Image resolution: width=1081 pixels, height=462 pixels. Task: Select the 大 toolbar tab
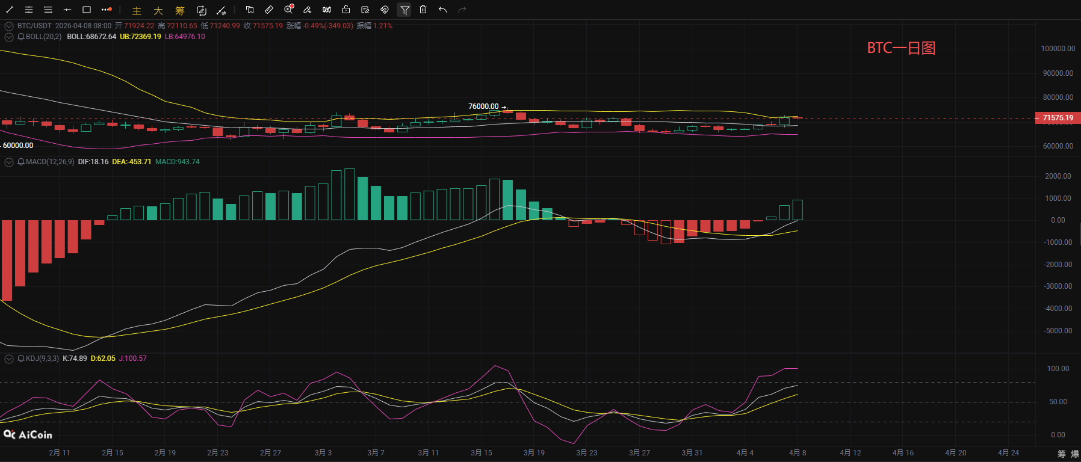coord(158,11)
